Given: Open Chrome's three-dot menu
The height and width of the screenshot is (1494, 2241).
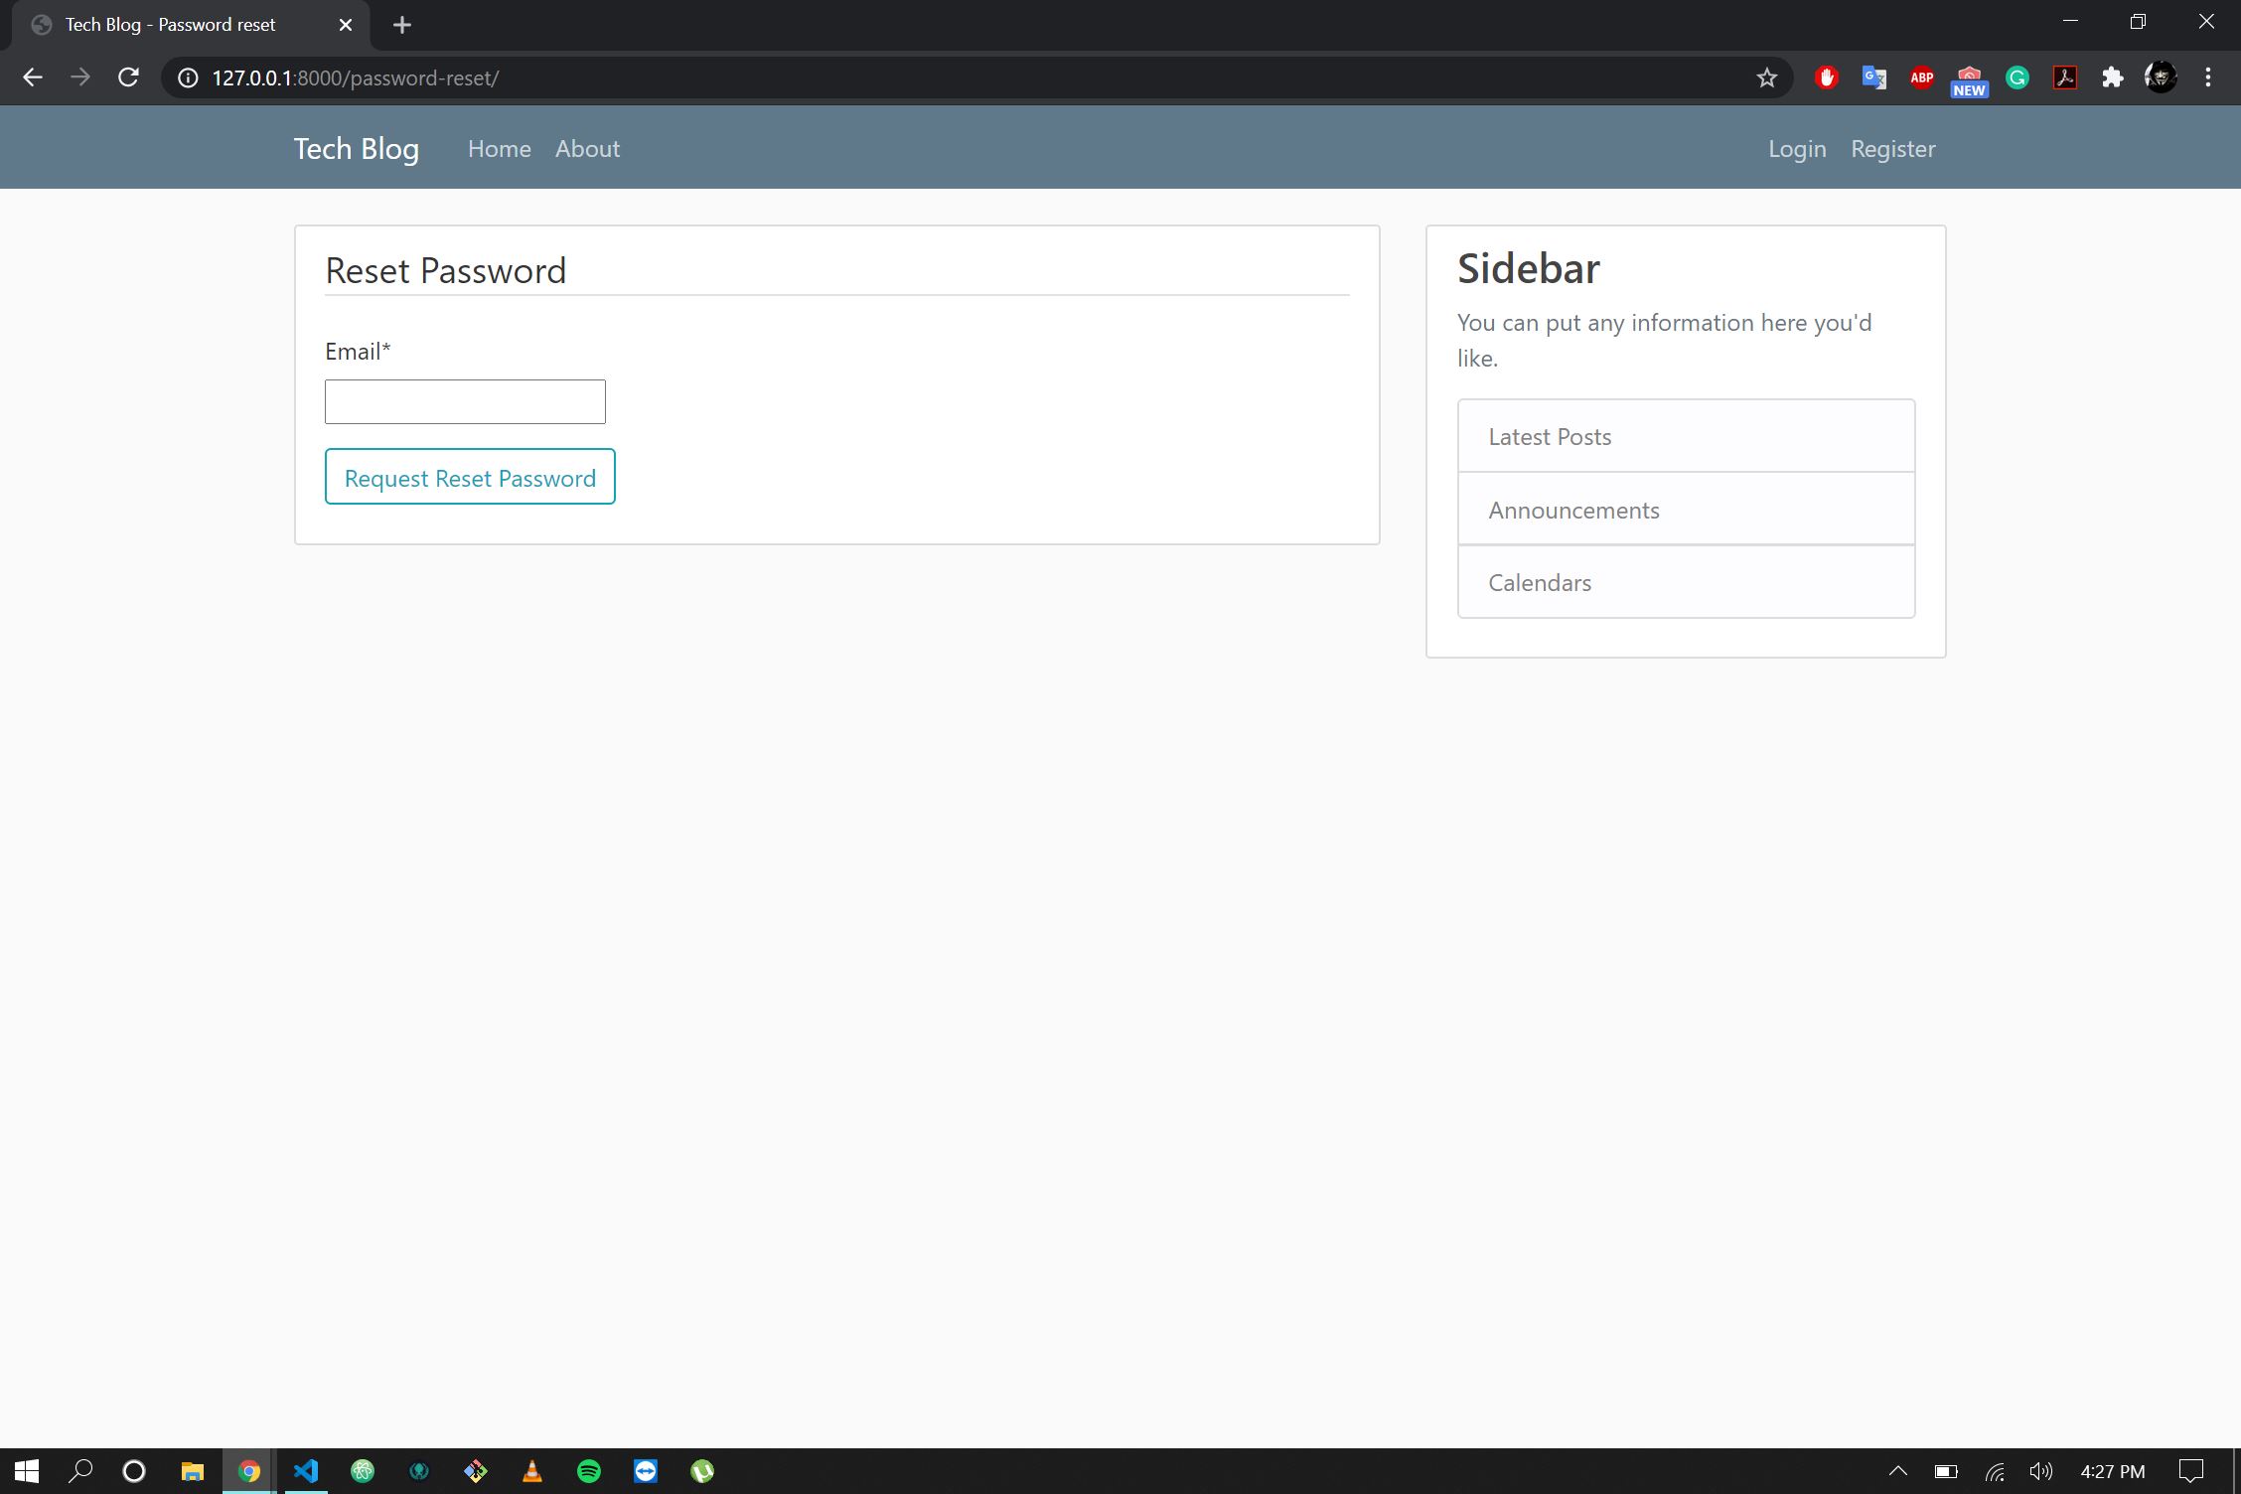Looking at the screenshot, I should pos(2207,77).
